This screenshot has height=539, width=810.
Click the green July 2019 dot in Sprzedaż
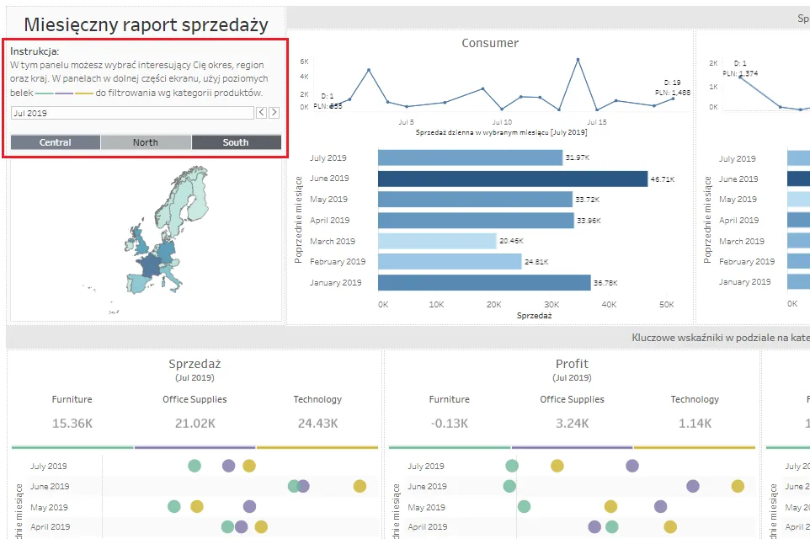click(195, 466)
